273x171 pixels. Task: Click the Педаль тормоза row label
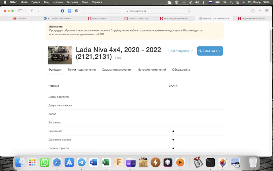coord(59,148)
